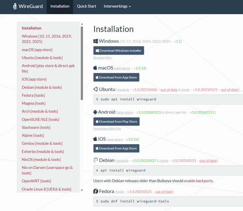The image size is (243, 211).
Task: Click the Fedora logo icon beside Fedora heading
Action: 95,191
